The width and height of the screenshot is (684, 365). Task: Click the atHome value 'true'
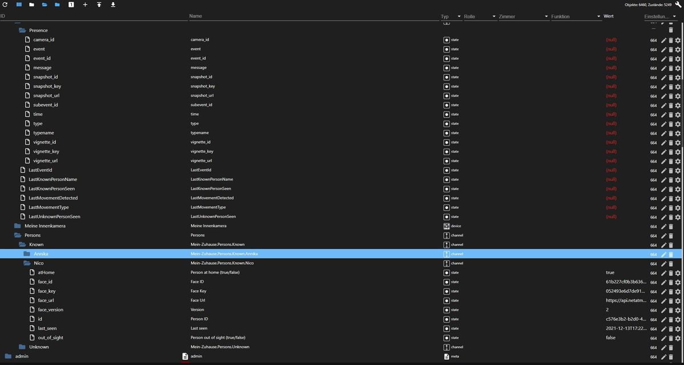point(610,273)
